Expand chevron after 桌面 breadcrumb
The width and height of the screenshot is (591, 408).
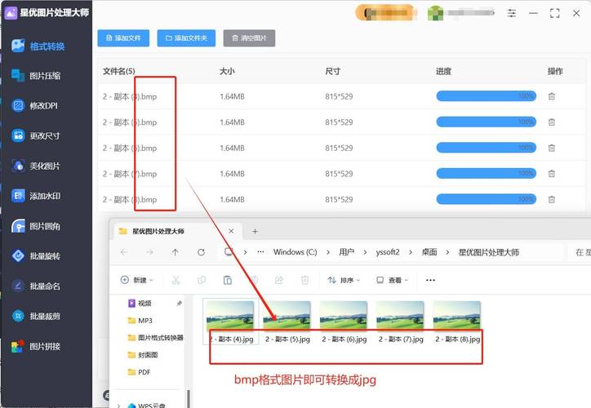447,252
